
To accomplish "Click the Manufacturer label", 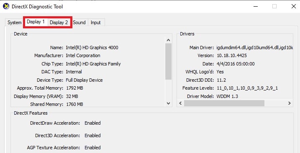I will (x=49, y=55).
